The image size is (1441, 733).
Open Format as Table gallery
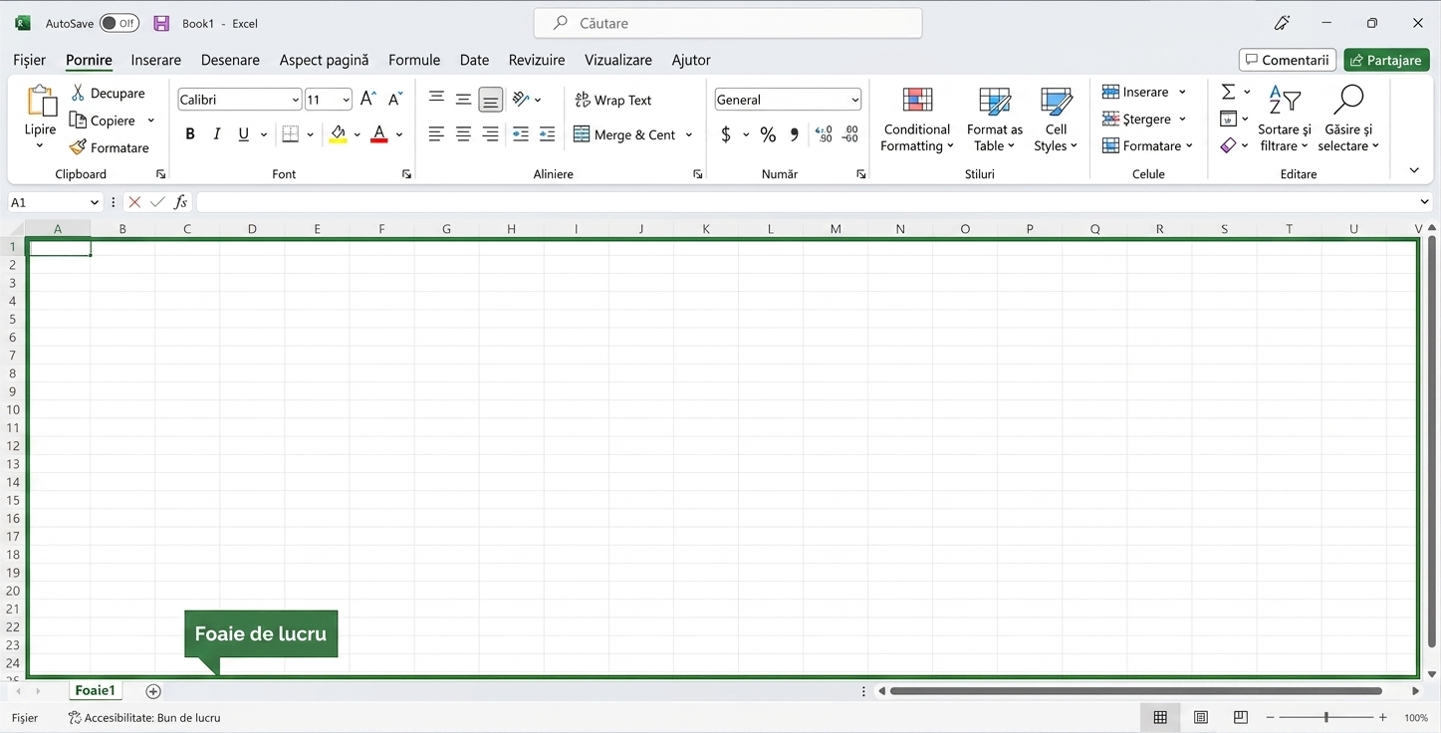tap(994, 120)
